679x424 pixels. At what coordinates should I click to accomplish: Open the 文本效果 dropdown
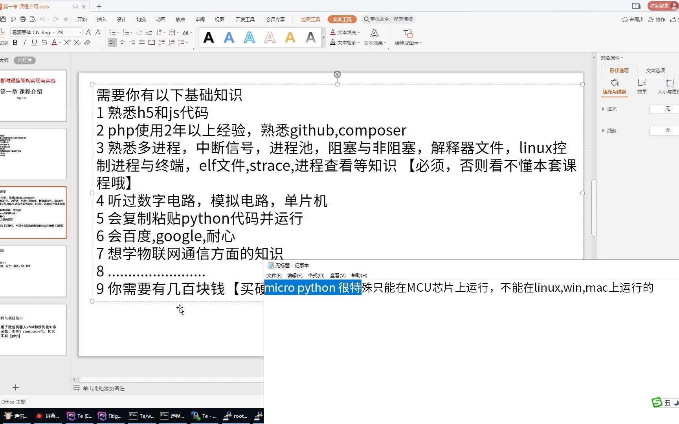pos(375,38)
